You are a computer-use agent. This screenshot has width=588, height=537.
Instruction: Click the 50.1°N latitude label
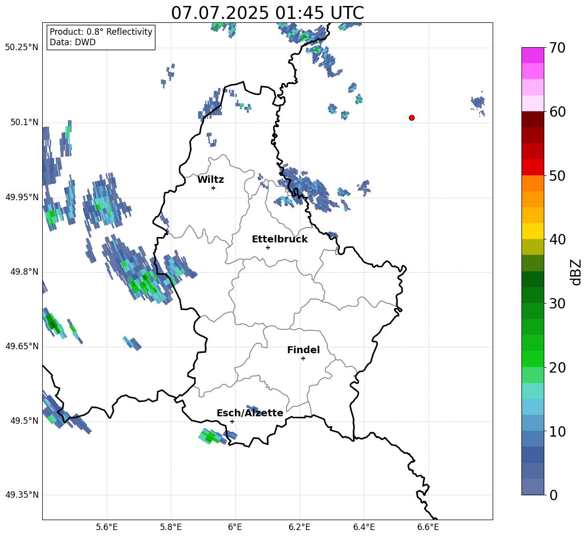(24, 122)
